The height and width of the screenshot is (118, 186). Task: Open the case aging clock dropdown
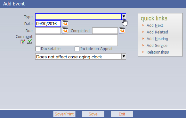tap(124, 56)
